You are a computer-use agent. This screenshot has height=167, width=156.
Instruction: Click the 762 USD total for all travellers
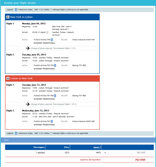(x=140, y=160)
